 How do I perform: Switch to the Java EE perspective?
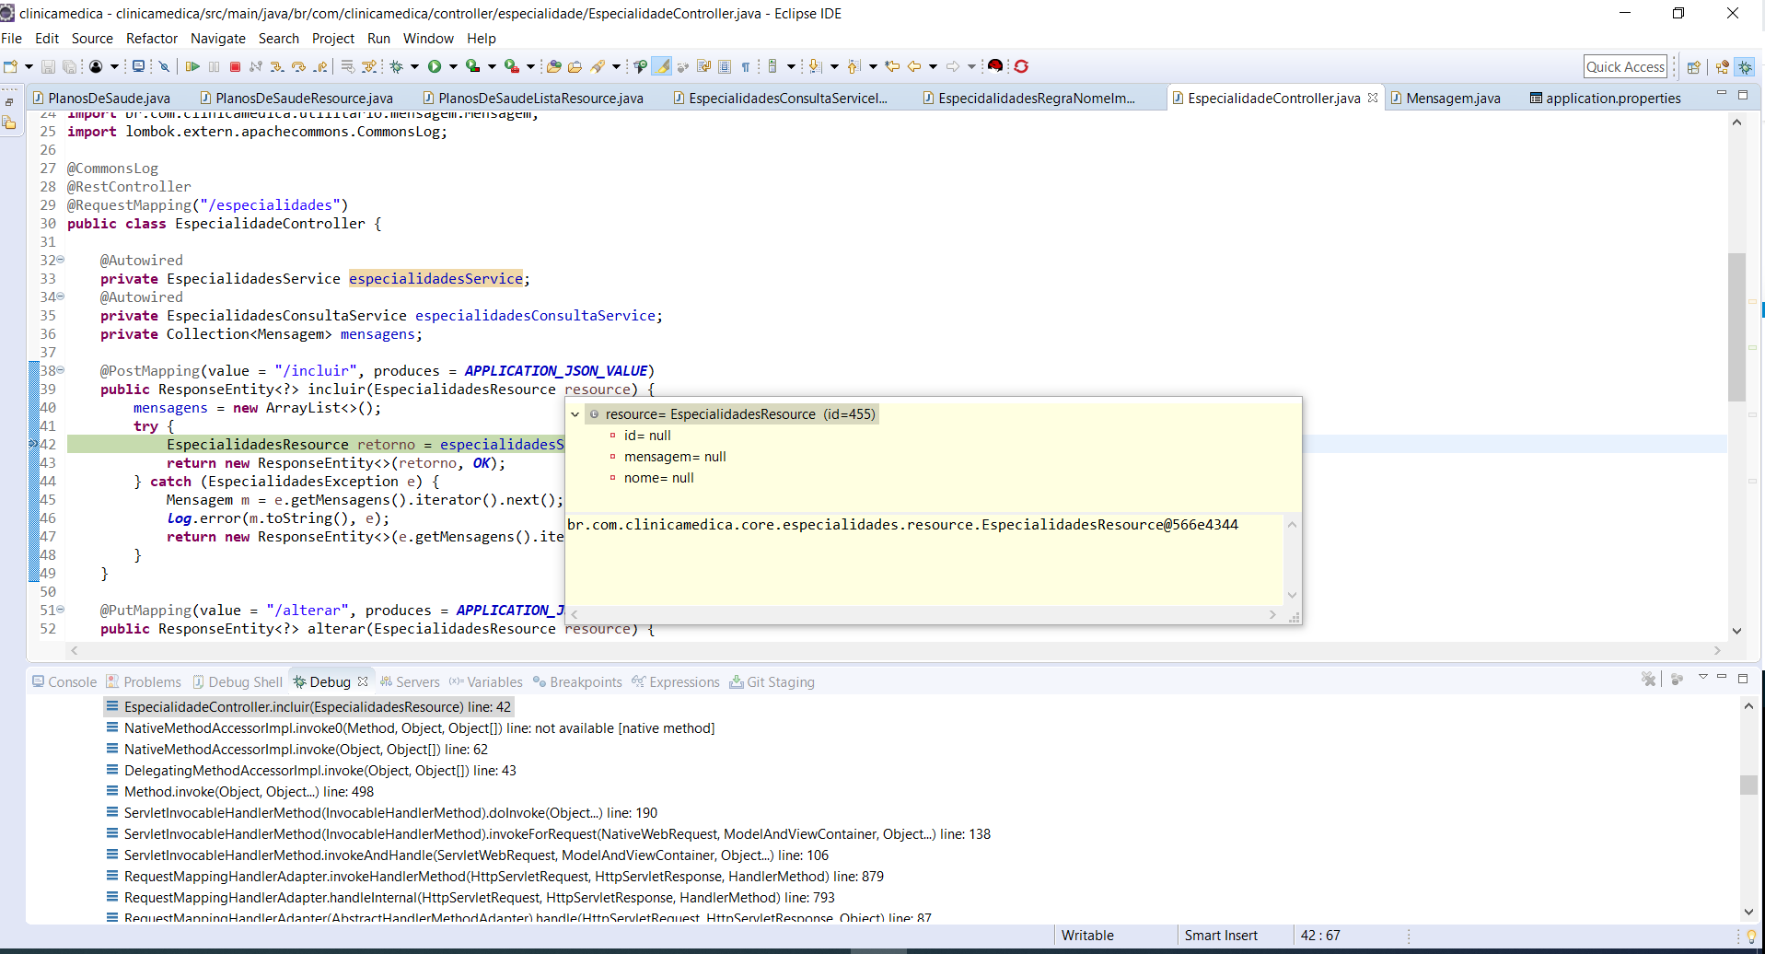coord(1722,67)
